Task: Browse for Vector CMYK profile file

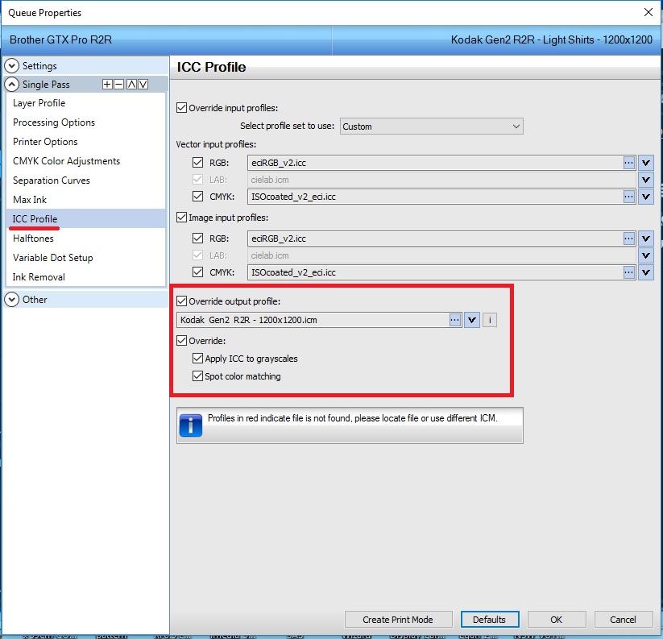Action: click(628, 197)
